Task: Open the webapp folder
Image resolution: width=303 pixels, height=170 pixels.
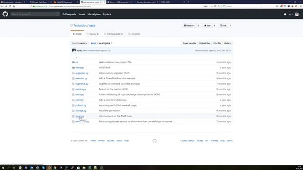Action: pos(80,68)
